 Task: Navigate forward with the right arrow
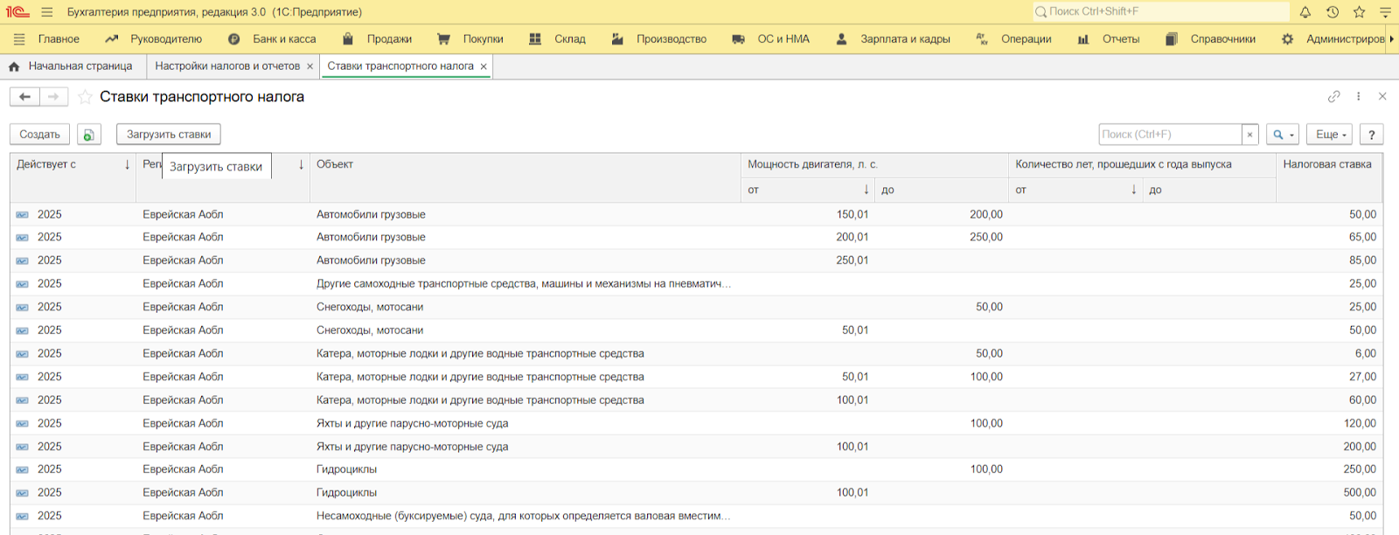(54, 97)
